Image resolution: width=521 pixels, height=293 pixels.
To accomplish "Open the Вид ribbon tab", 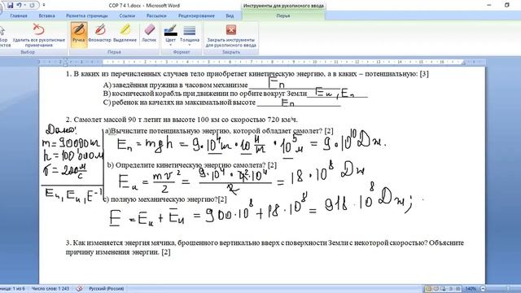I will 230,15.
